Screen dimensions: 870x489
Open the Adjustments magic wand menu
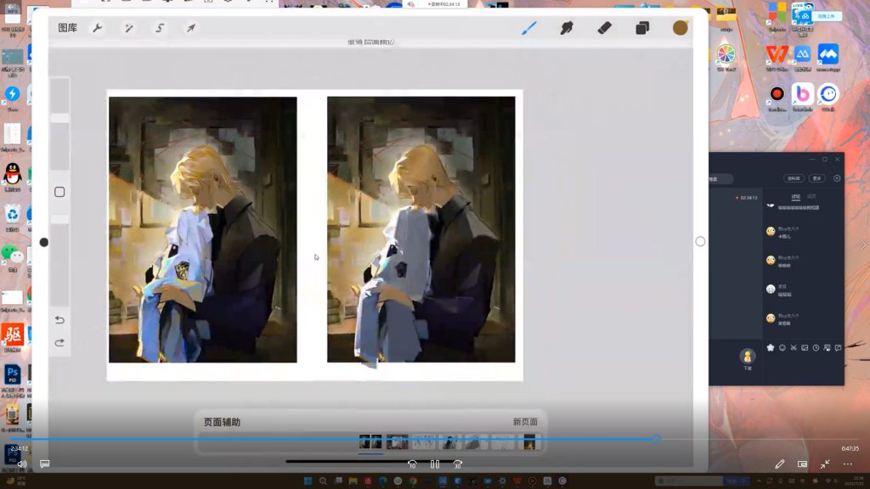point(128,28)
